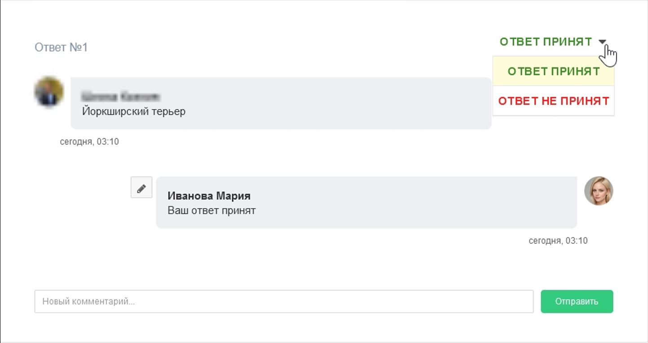Click the Новый комментарий placeholder text
This screenshot has width=648, height=343.
click(88, 301)
